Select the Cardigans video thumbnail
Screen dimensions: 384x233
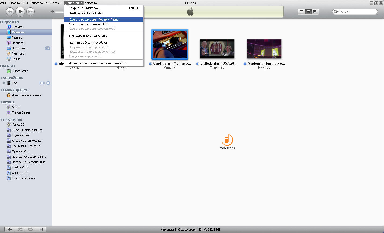pyautogui.click(x=170, y=44)
